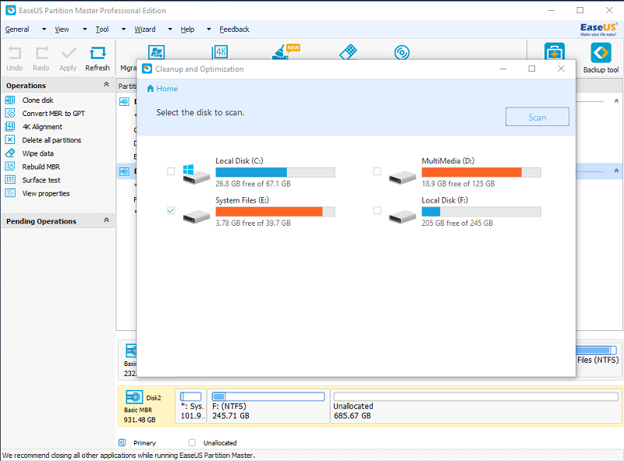
Task: Choose Rebuild MBR operation
Action: [41, 167]
